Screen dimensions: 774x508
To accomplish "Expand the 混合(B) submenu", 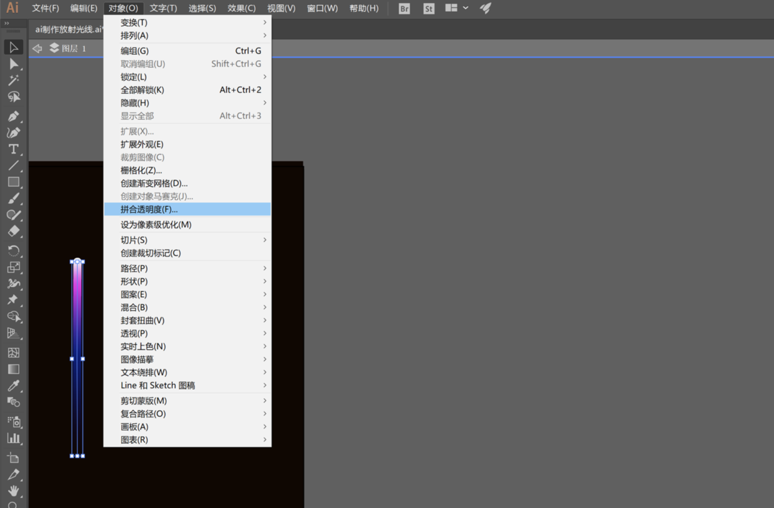I will (187, 307).
